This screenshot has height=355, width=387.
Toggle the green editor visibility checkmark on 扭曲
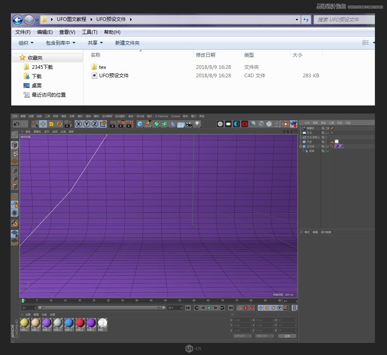tap(328, 151)
